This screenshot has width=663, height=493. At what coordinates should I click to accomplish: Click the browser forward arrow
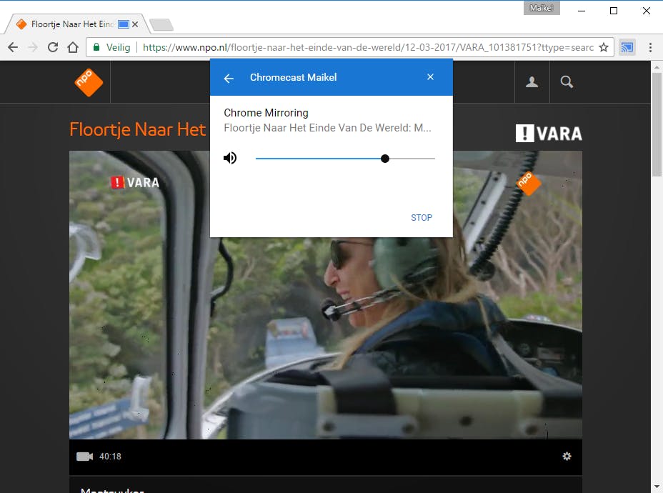[x=33, y=47]
